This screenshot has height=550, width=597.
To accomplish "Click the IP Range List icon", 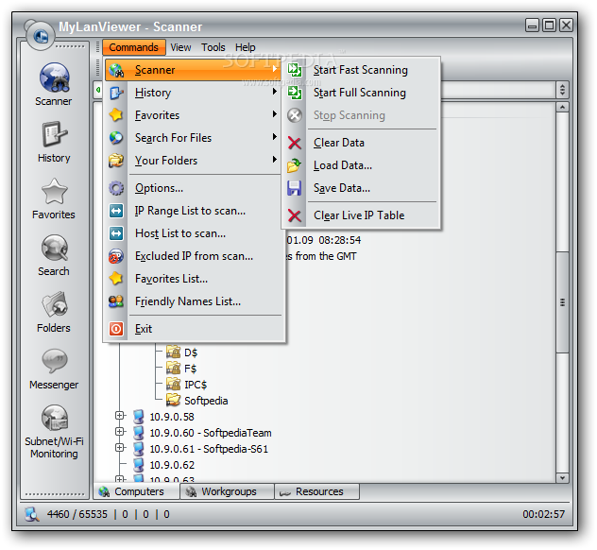I will (x=116, y=211).
